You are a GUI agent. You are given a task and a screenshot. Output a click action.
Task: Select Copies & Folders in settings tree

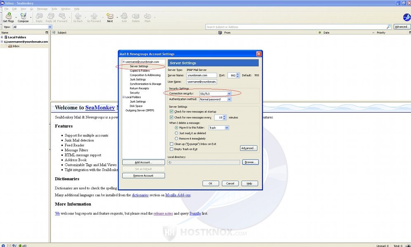click(x=140, y=71)
